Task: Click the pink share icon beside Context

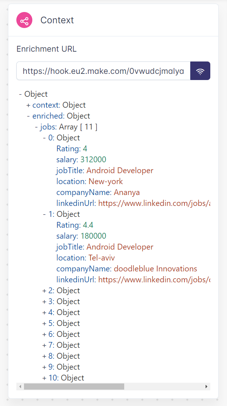Action: pyautogui.click(x=24, y=20)
